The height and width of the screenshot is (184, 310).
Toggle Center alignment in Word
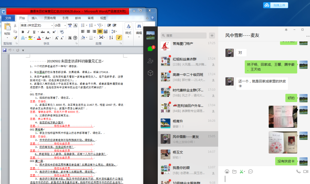pyautogui.click(x=88, y=31)
